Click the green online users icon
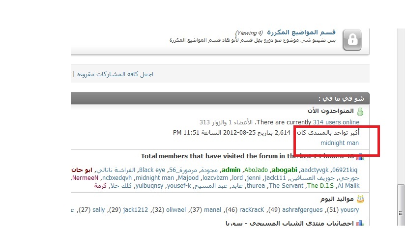This screenshot has height=232, width=405. point(360,112)
